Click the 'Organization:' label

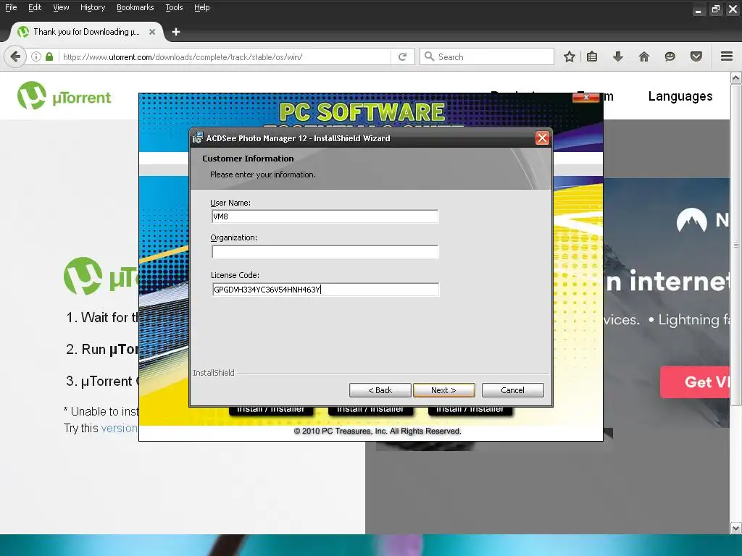coord(234,237)
